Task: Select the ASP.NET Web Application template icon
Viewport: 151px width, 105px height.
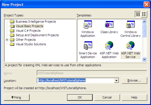Action: click(x=109, y=46)
